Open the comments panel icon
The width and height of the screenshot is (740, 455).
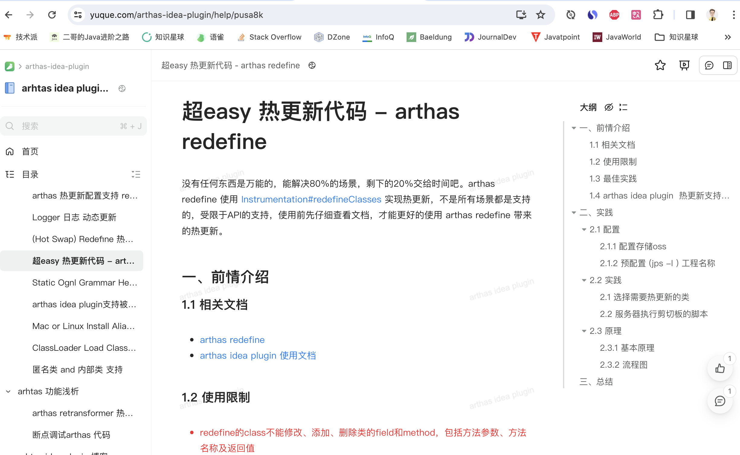pyautogui.click(x=709, y=65)
